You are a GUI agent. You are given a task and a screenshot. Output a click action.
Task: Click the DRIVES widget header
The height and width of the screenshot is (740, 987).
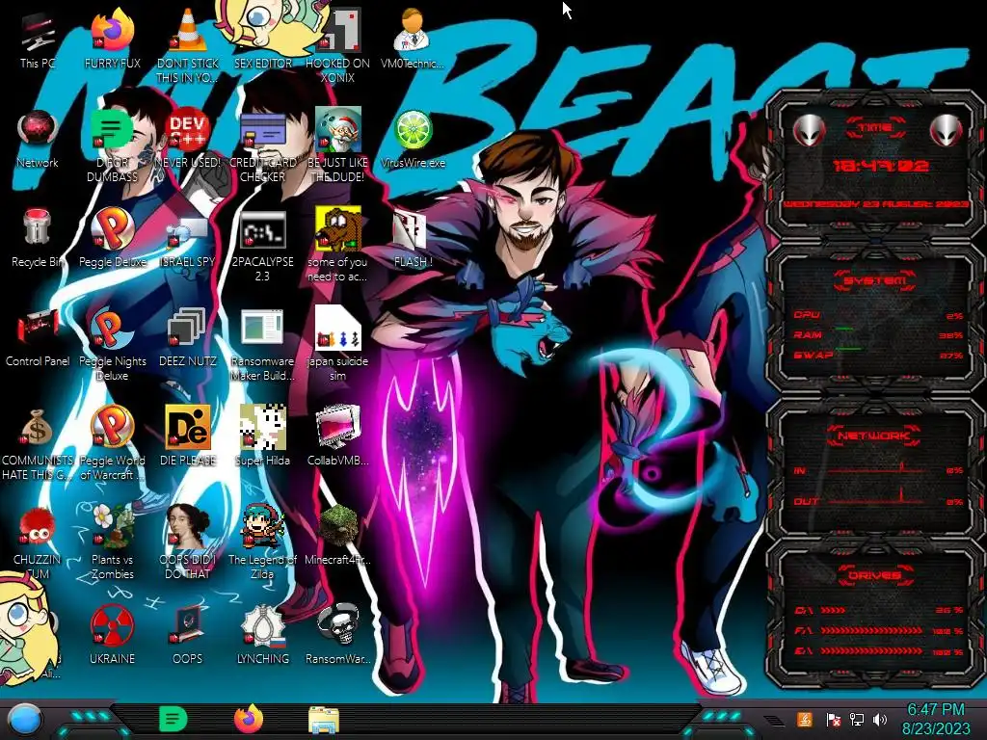pyautogui.click(x=874, y=575)
